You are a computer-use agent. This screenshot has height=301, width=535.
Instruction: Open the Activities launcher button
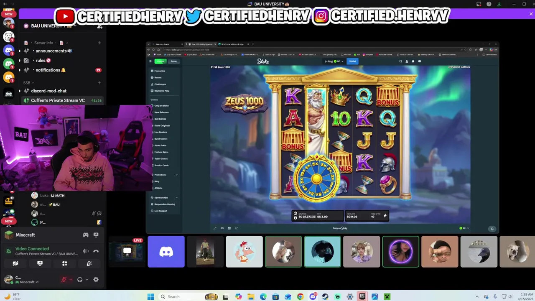pyautogui.click(x=64, y=263)
